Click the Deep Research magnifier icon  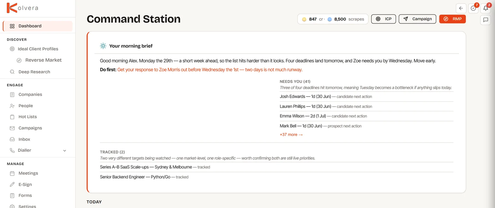(x=12, y=72)
